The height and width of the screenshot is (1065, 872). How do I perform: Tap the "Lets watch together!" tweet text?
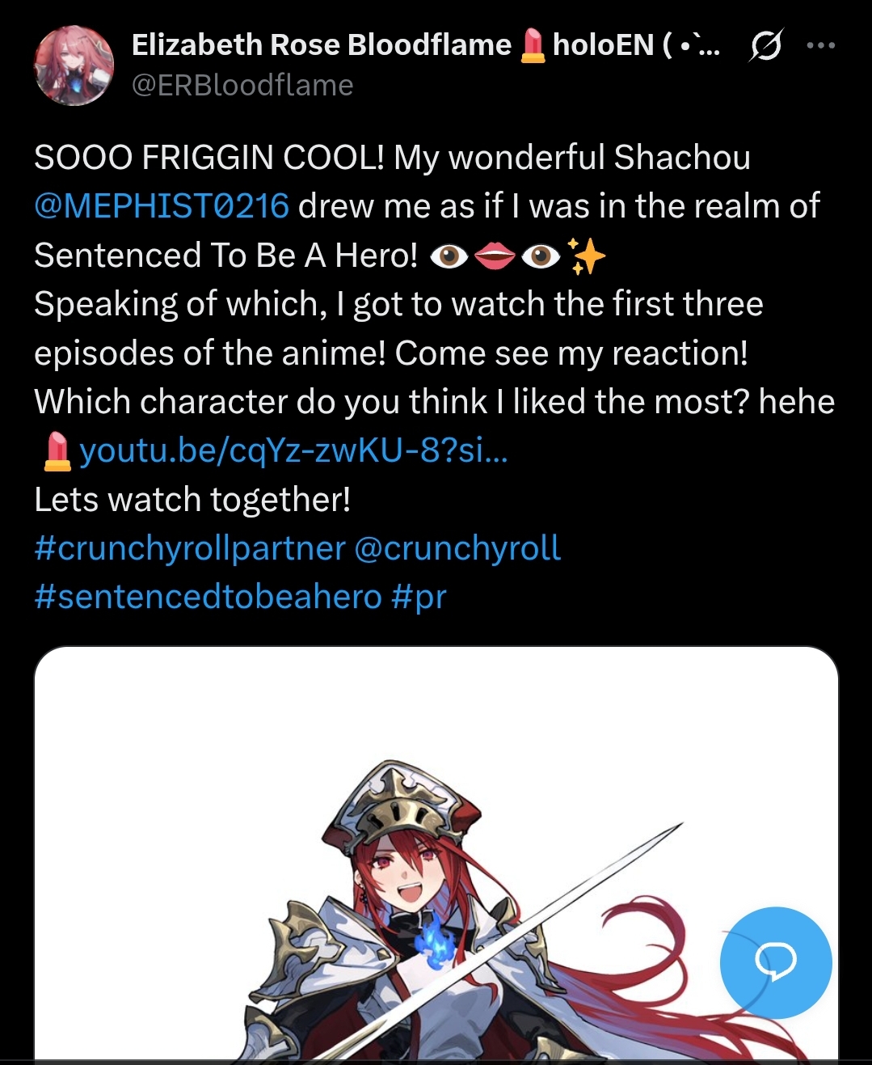coord(192,500)
